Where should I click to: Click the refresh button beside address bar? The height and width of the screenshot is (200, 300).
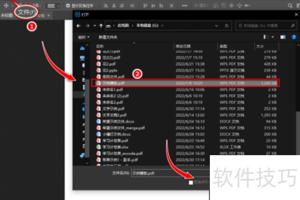(x=227, y=26)
